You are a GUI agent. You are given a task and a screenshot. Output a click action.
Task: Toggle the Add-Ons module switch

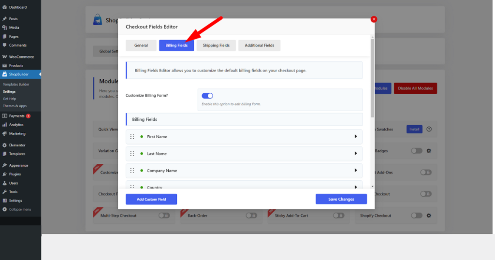(425, 172)
